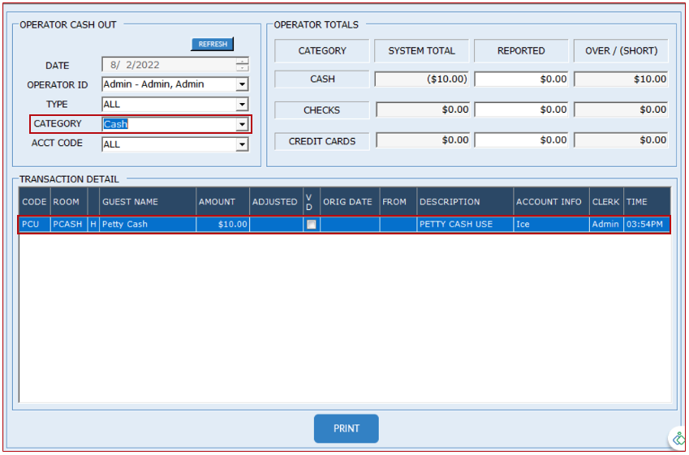The width and height of the screenshot is (689, 455).
Task: Click the floating icon at bottom-right corner
Action: tap(678, 439)
